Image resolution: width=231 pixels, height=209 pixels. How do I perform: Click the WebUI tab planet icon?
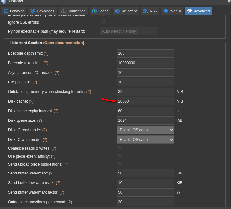[166, 11]
